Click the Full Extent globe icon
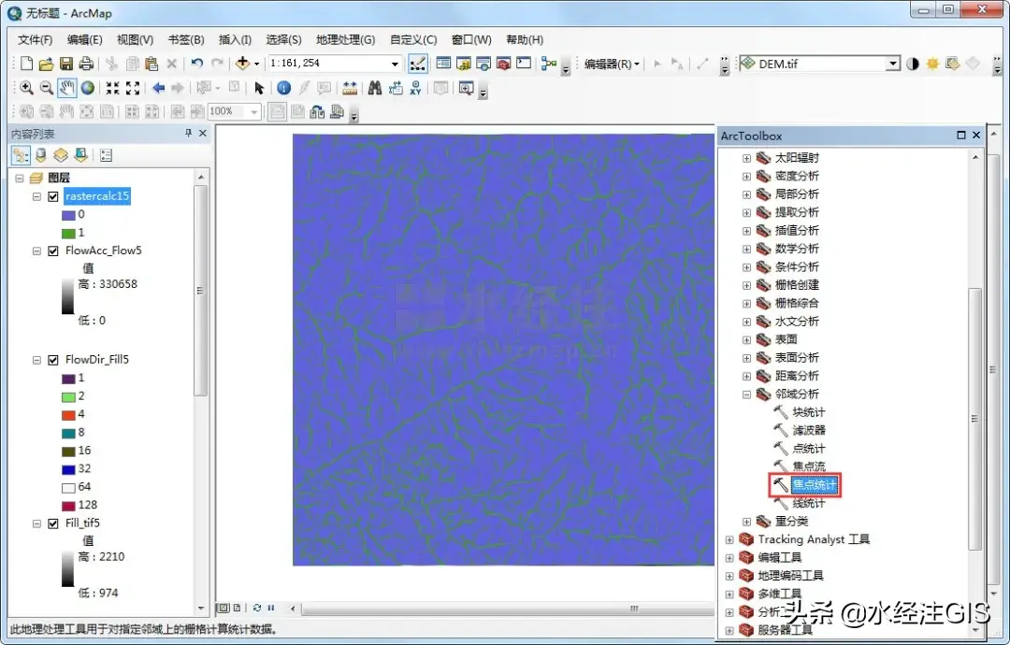Screen dimensions: 1010x645 87,88
